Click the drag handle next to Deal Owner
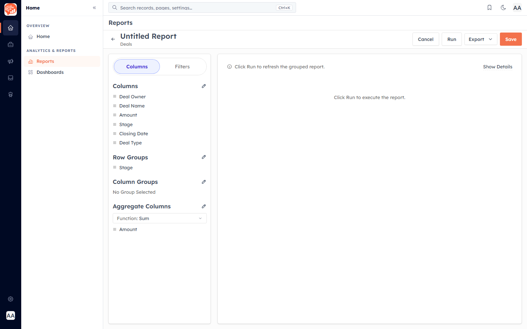Screen dimensions: 527x329 pyautogui.click(x=115, y=97)
